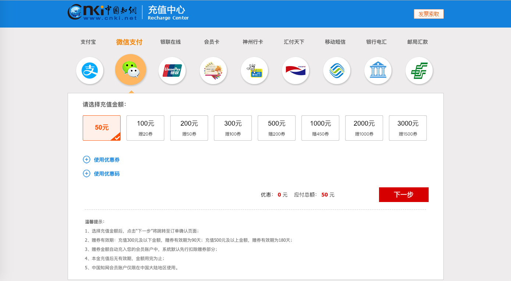The width and height of the screenshot is (511, 281).
Task: Choose the 300元 amount with 赠100券
Action: click(233, 128)
